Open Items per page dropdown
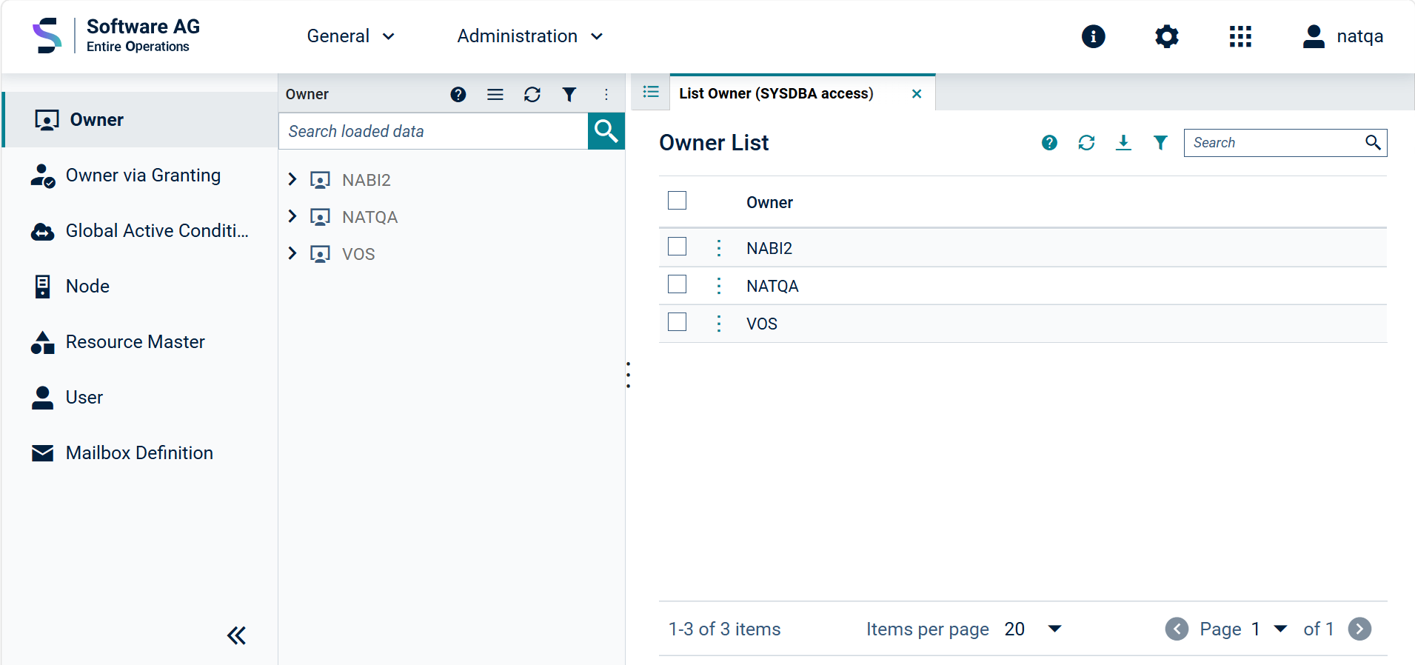Image resolution: width=1415 pixels, height=665 pixels. click(1033, 629)
